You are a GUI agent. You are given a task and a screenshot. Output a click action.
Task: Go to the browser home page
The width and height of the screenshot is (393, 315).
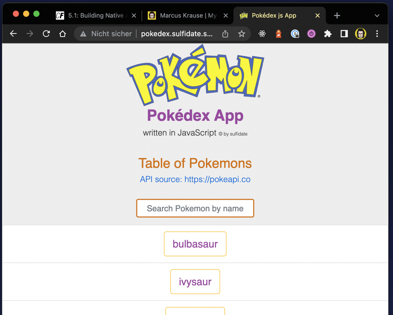tap(62, 34)
